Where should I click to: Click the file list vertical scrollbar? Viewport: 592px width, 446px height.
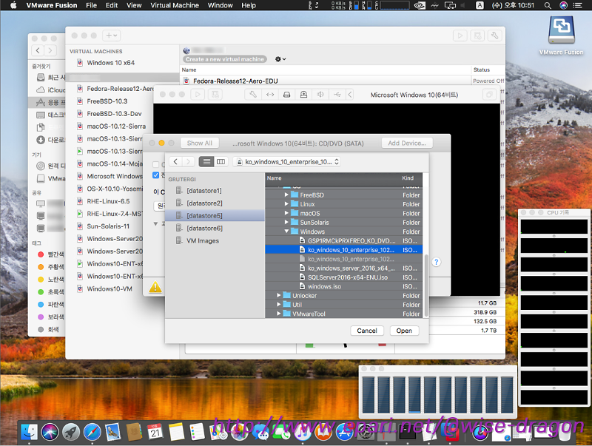[x=426, y=285]
